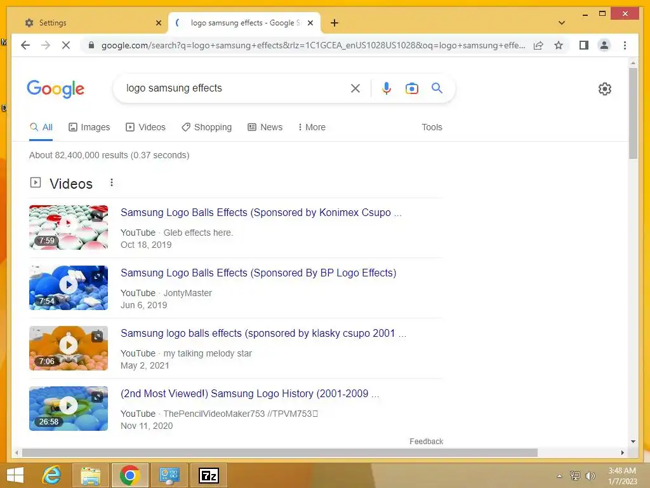Open tab search dropdown chevron
Viewport: 650px width, 488px height.
(x=562, y=23)
